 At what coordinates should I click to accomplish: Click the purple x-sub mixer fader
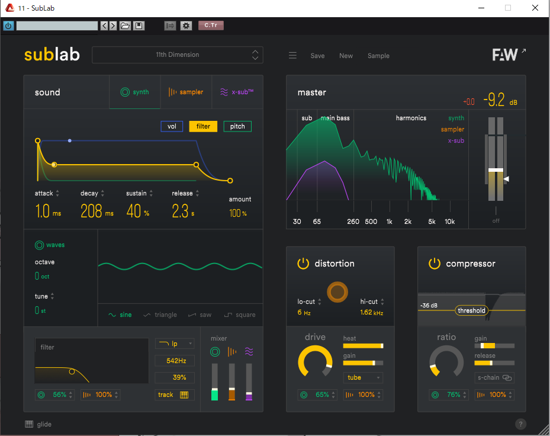click(x=249, y=382)
